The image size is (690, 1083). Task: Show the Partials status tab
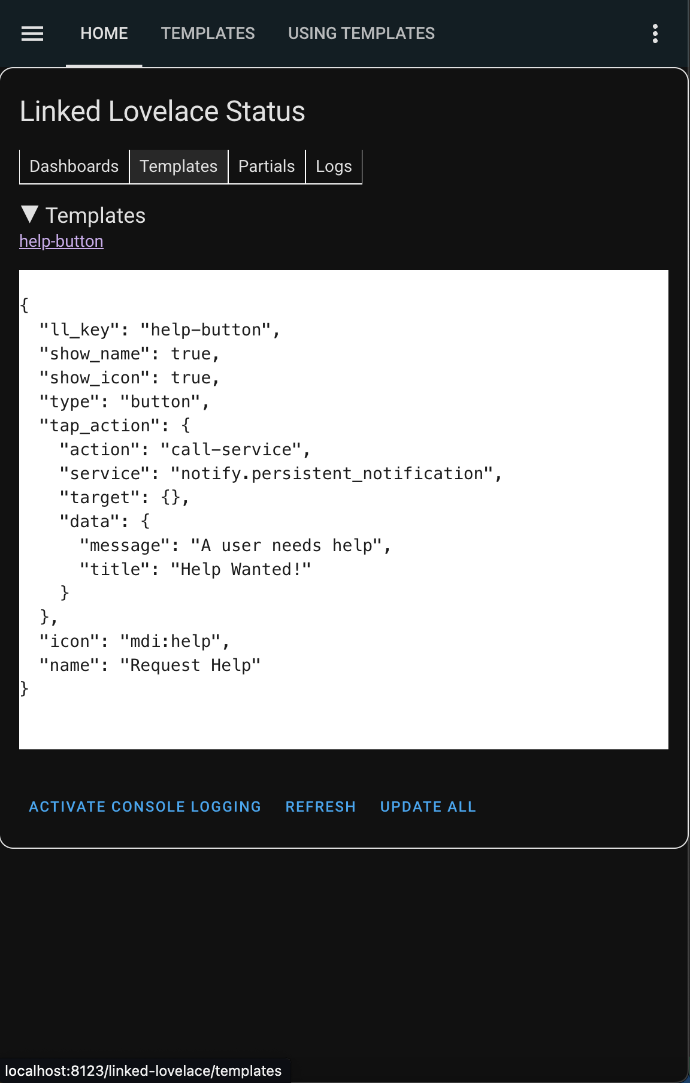[x=267, y=167]
